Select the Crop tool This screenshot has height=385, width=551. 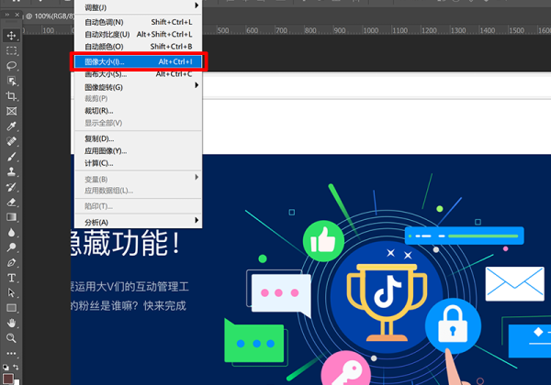[11, 96]
